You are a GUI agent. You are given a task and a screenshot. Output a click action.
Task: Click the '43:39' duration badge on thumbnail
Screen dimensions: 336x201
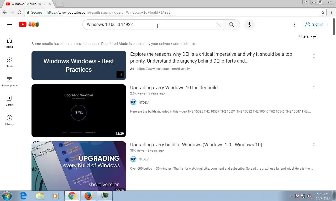pos(119,133)
